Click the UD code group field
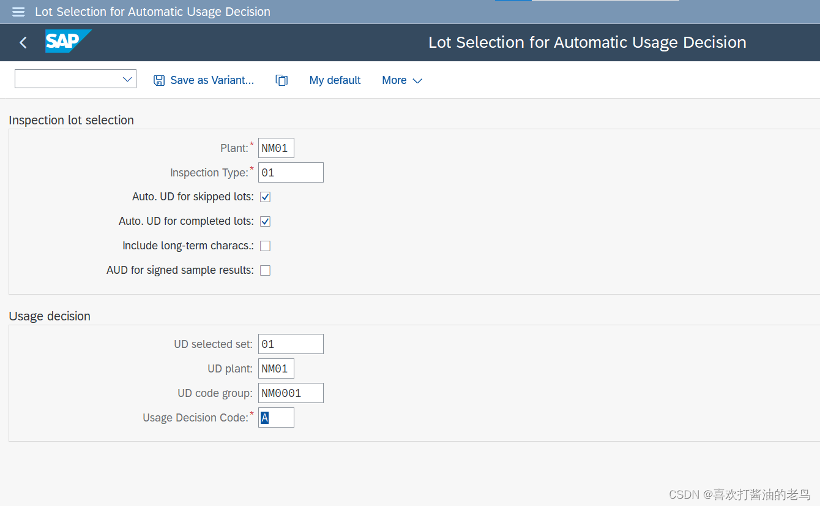 click(x=291, y=393)
